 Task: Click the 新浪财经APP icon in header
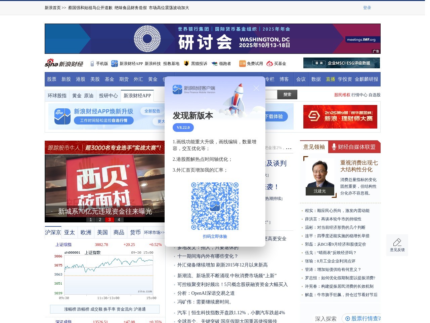click(115, 64)
